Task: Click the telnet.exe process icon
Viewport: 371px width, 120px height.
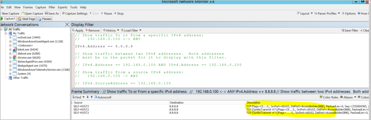Action: click(14, 50)
